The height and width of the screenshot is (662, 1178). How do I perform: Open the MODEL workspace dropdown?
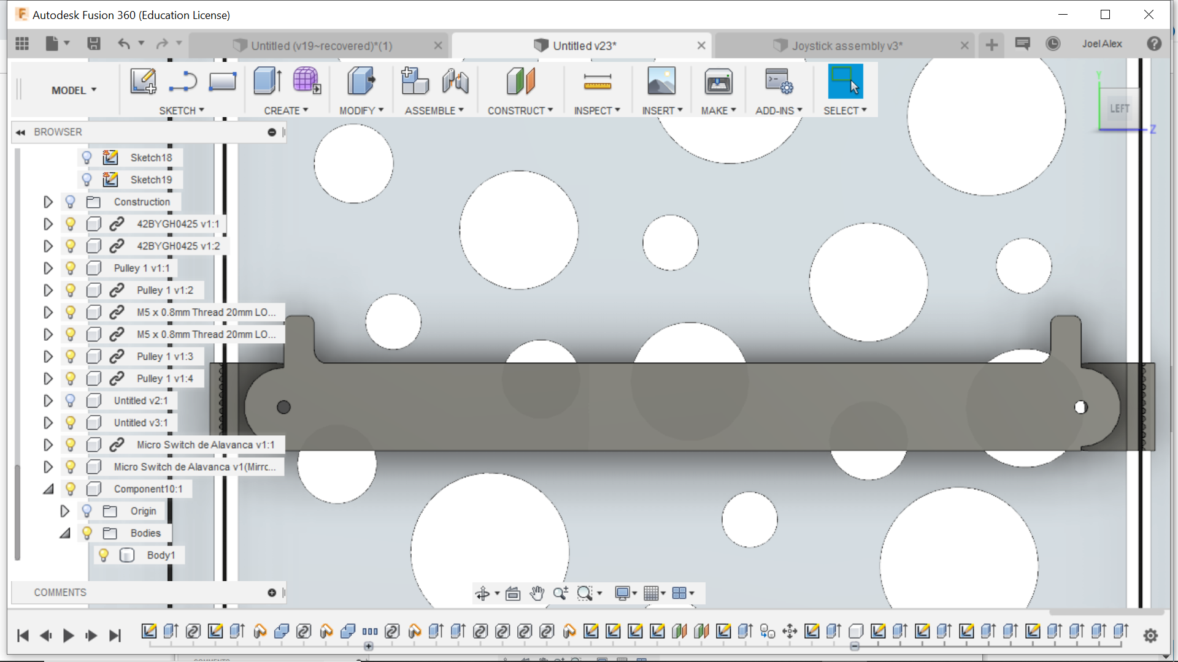74,90
